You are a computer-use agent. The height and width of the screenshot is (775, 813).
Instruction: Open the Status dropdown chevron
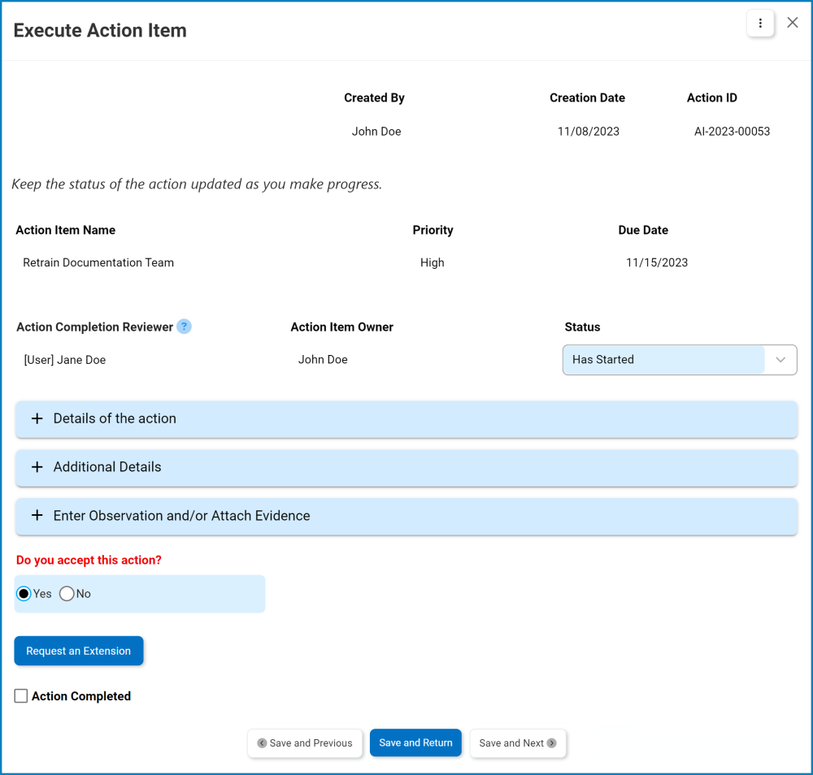tap(780, 360)
